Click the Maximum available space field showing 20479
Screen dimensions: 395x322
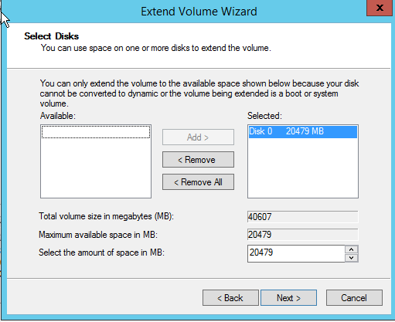[303, 235]
